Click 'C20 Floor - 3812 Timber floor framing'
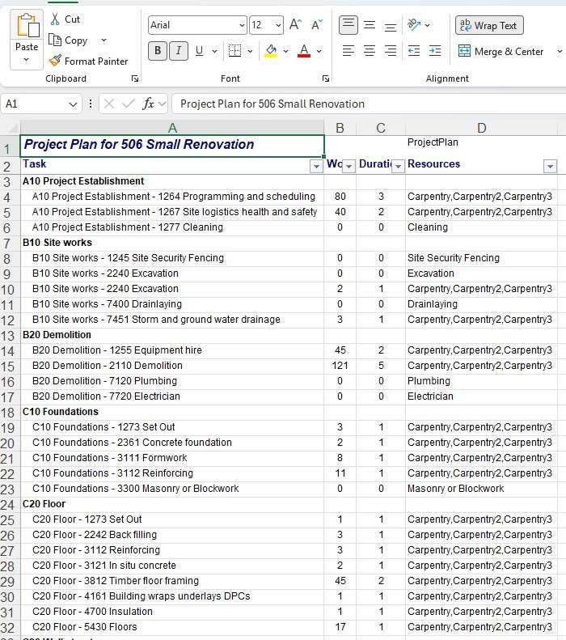The image size is (566, 640). click(172, 581)
